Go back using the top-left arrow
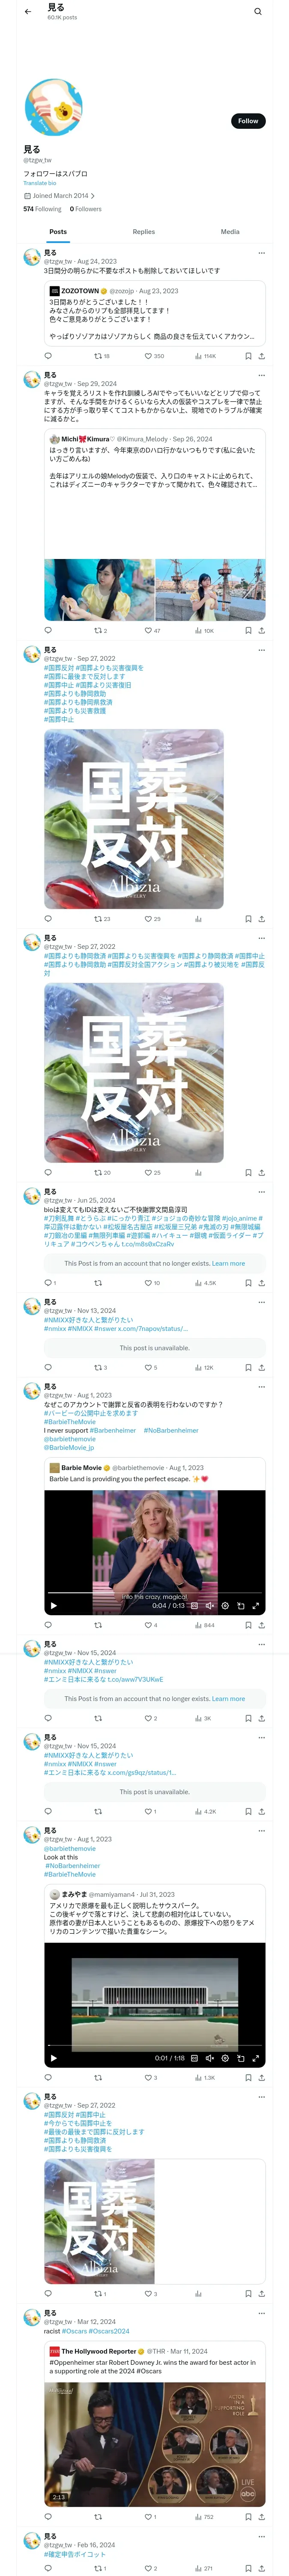This screenshot has height=2576, width=289. pyautogui.click(x=28, y=12)
